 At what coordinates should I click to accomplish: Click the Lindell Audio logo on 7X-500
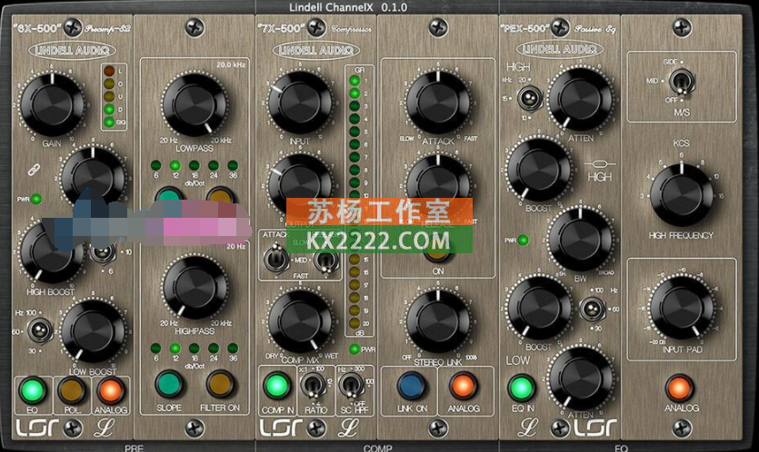316,50
